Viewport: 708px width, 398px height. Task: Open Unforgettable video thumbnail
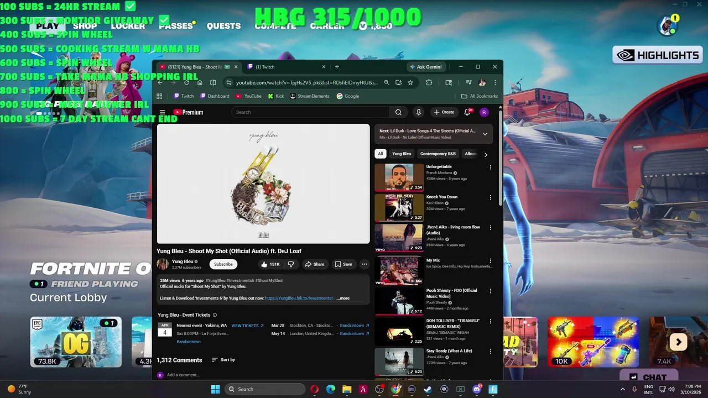399,177
